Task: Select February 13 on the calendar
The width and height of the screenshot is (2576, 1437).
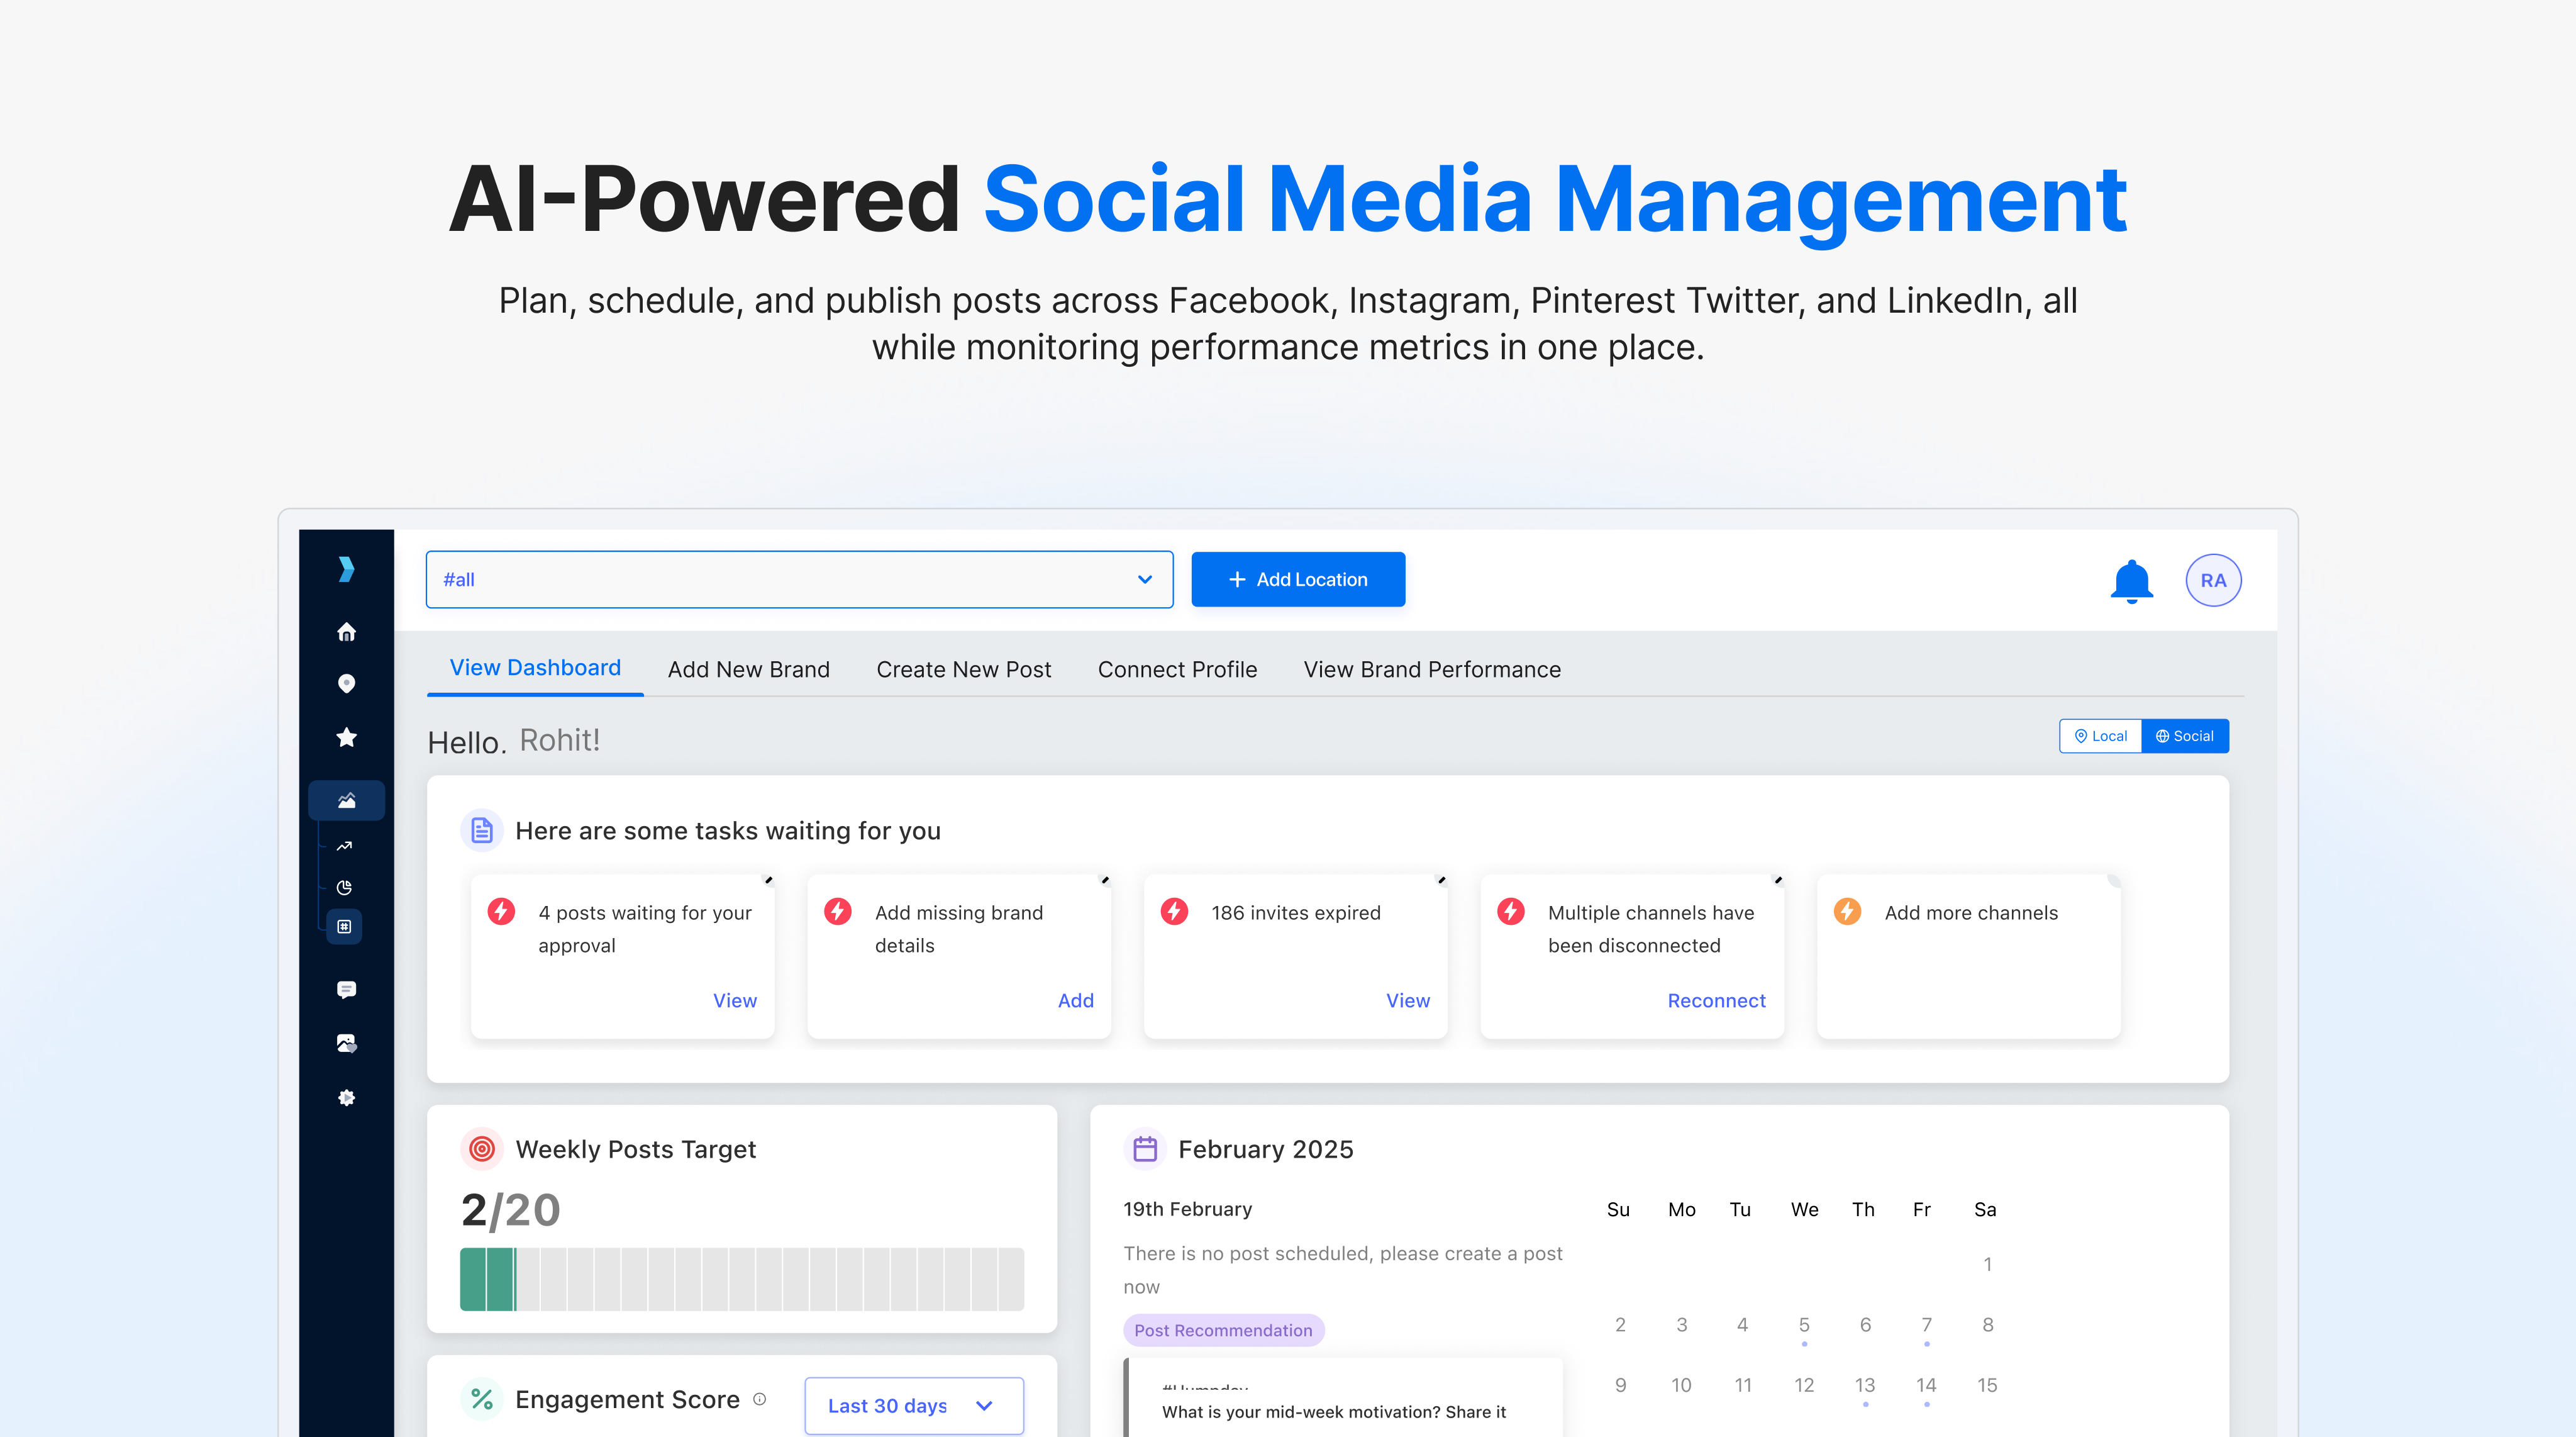Action: pyautogui.click(x=1864, y=1385)
